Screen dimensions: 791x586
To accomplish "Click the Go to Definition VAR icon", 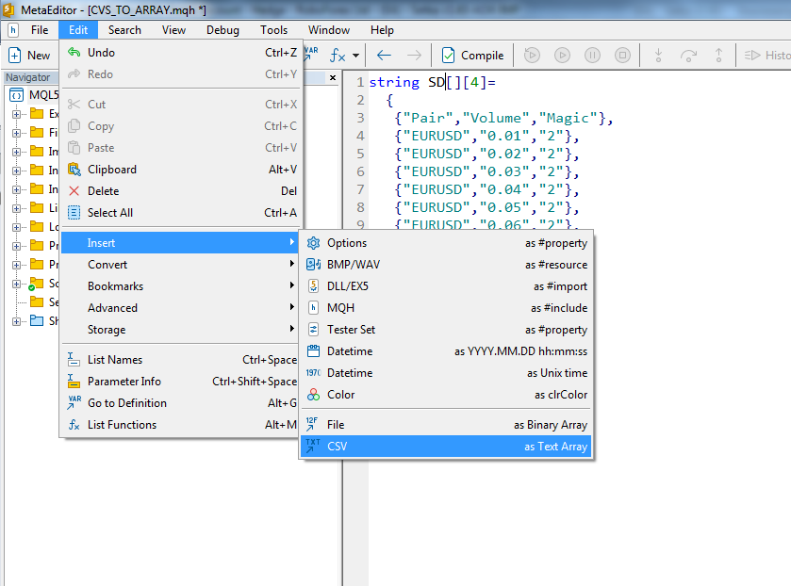I will tap(74, 403).
